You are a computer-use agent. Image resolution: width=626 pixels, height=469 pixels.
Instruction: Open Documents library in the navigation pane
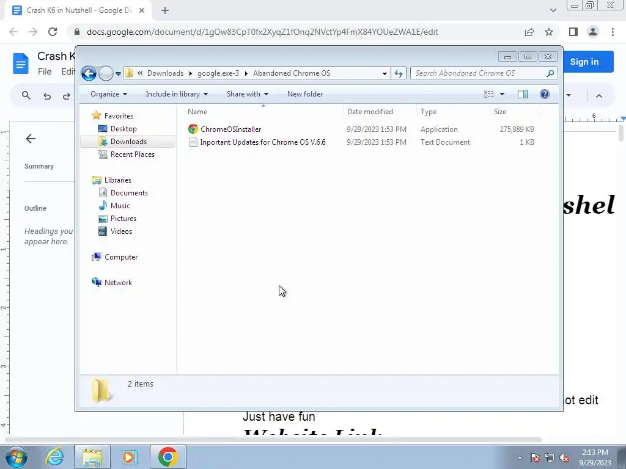(x=129, y=192)
